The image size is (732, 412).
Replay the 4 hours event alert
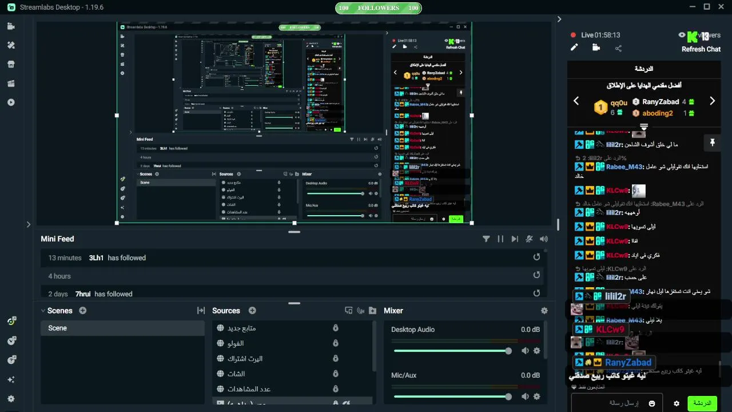click(x=536, y=275)
